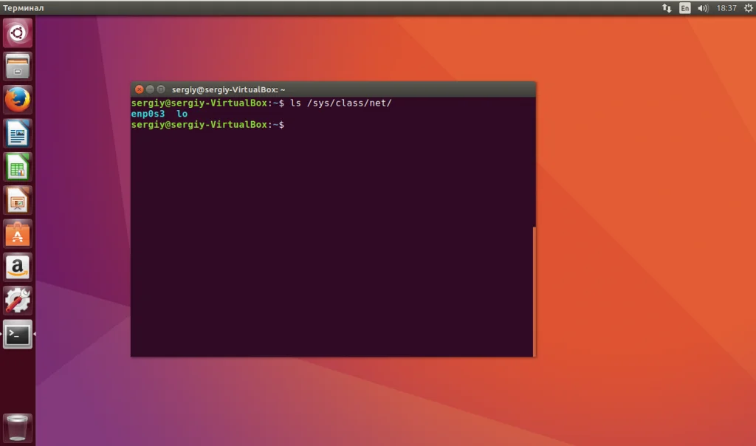Open the network connections indicator menu
Viewport: 756px width, 446px height.
click(x=667, y=7)
